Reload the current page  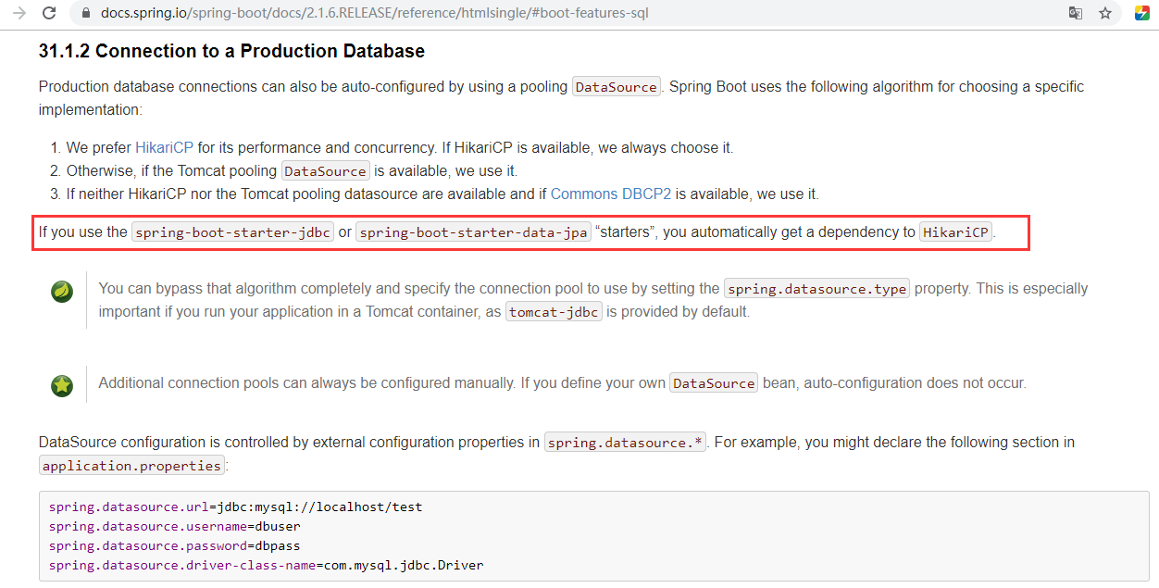pos(48,13)
